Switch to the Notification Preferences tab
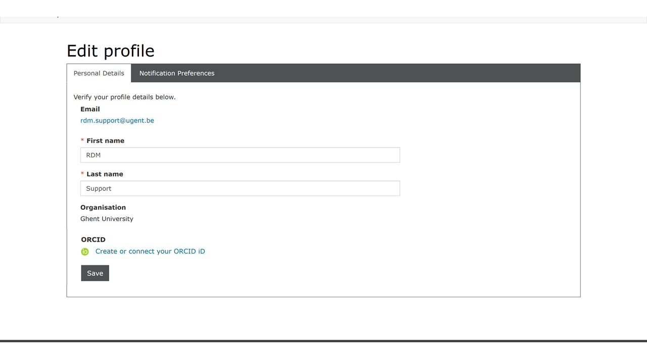 (177, 73)
